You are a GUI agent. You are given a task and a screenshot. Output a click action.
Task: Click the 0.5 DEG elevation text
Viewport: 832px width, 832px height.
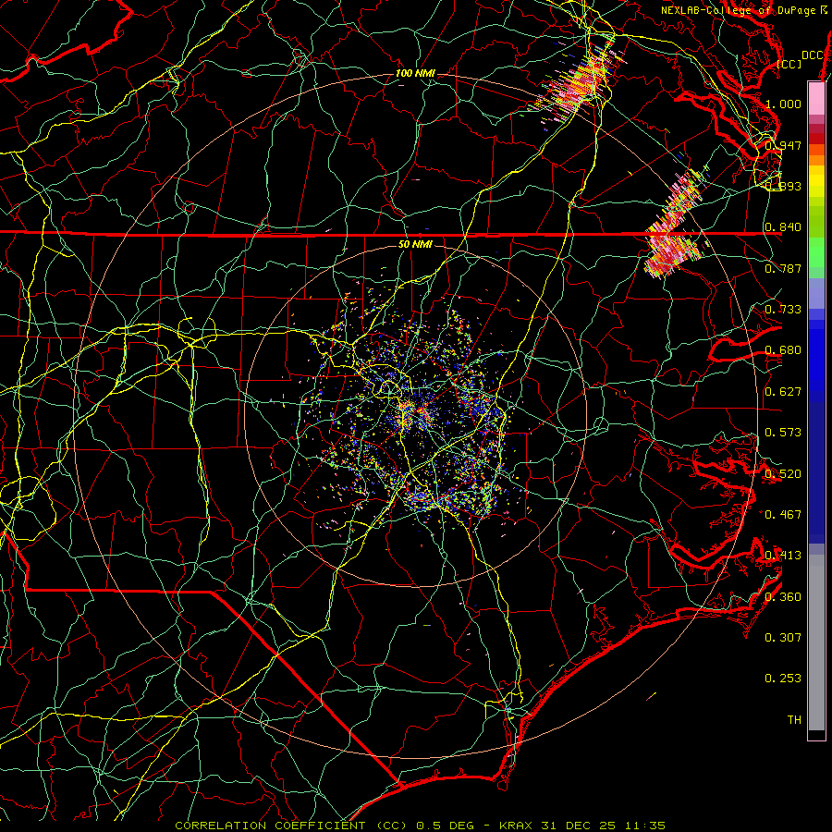[x=444, y=826]
